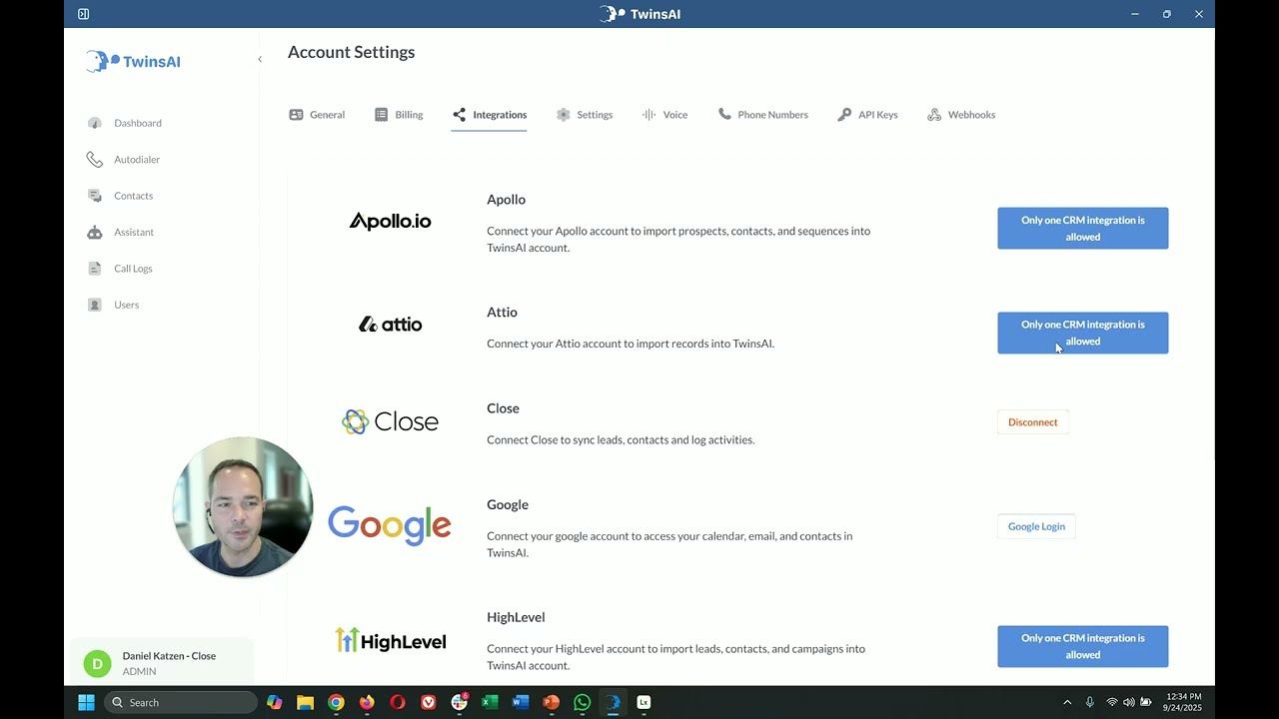
Task: Click the 'Attio' integration title
Action: point(502,313)
